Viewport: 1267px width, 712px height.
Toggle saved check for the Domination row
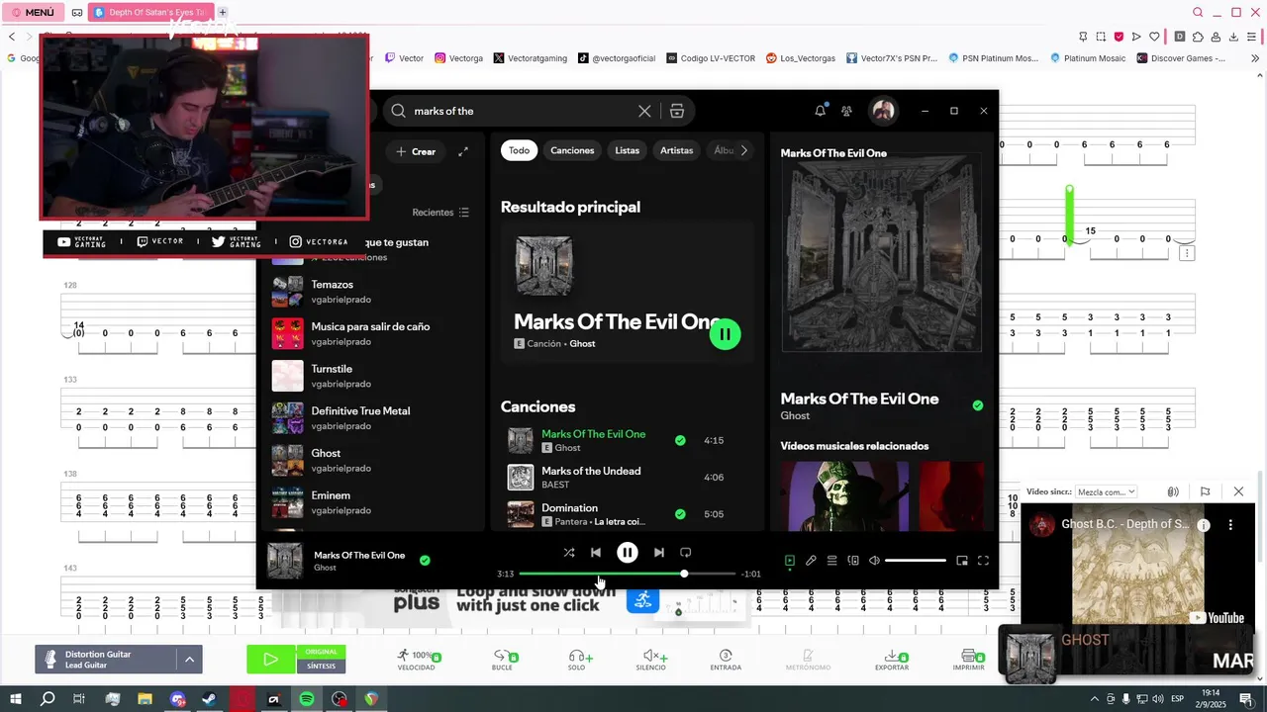coord(680,514)
